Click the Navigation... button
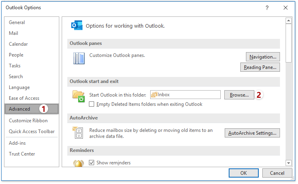 263,57
